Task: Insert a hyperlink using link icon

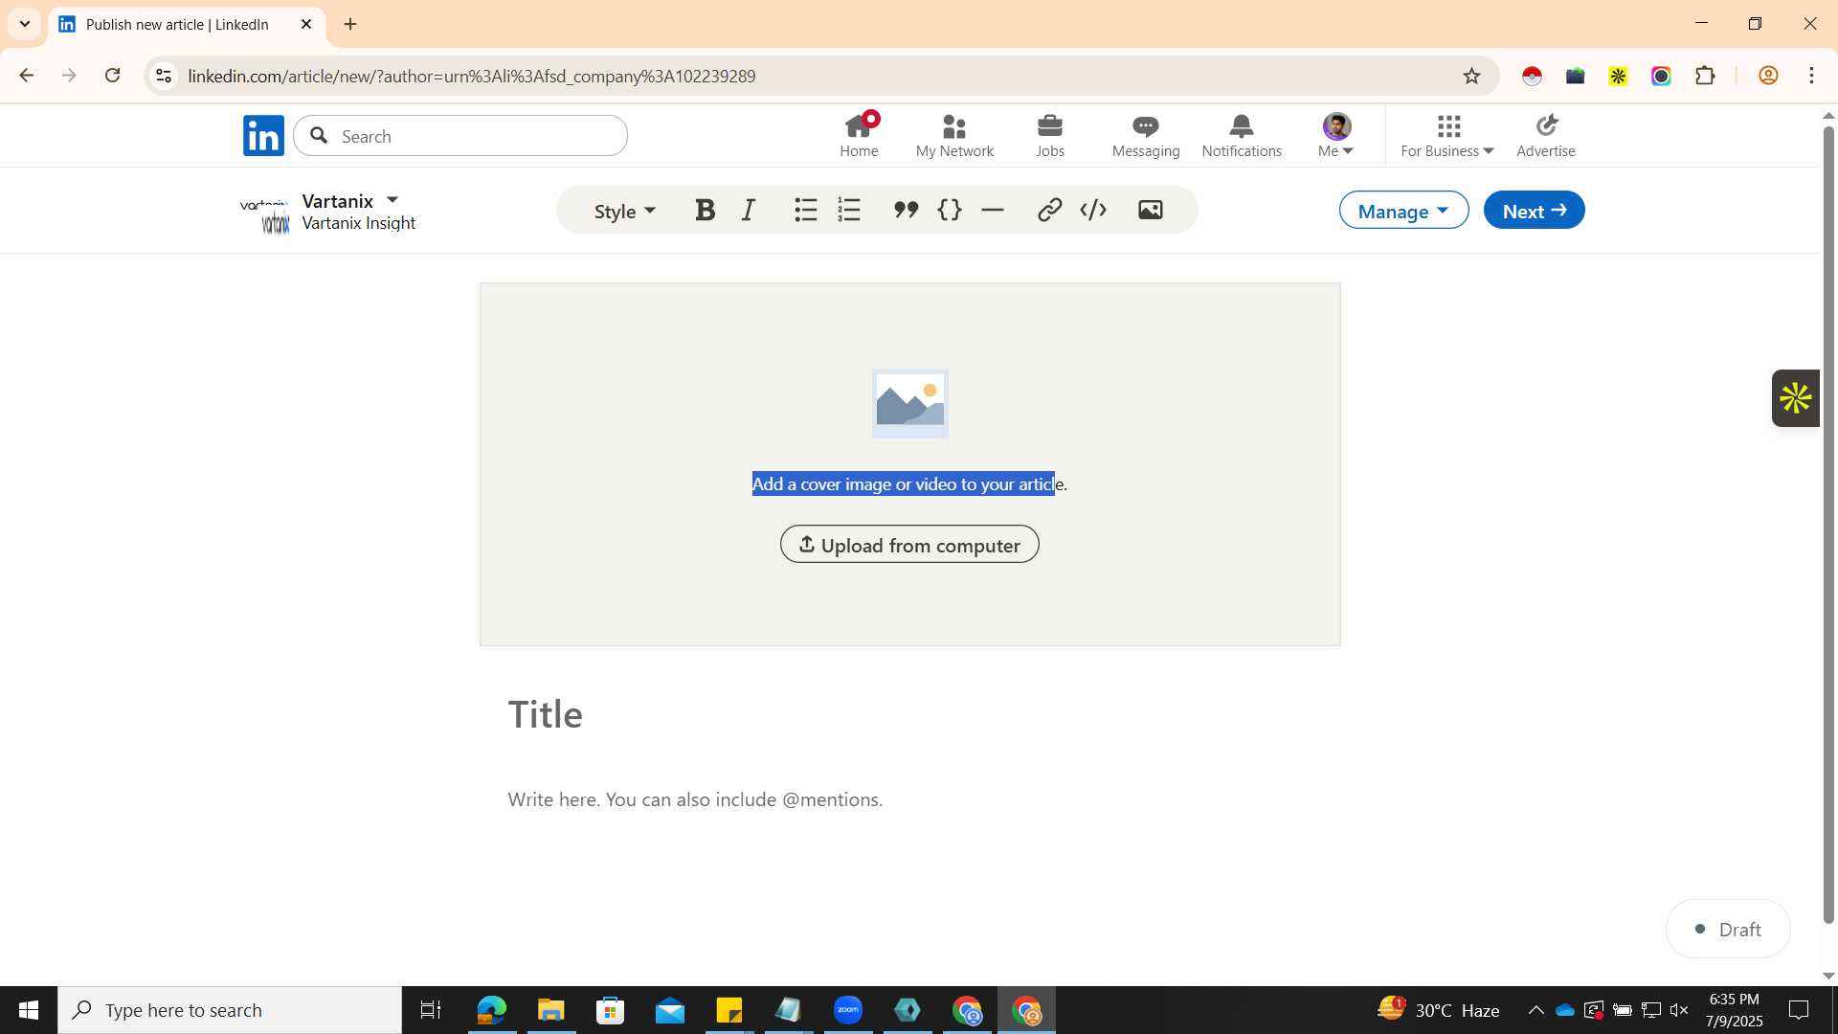Action: click(1050, 211)
